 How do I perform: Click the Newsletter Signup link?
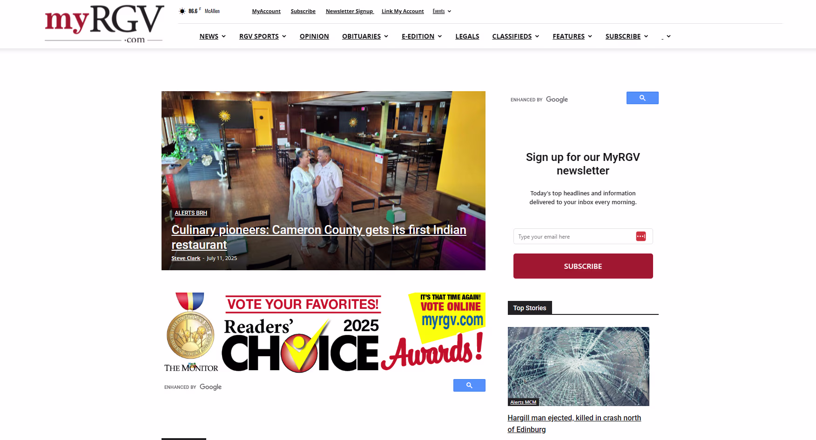pos(350,11)
